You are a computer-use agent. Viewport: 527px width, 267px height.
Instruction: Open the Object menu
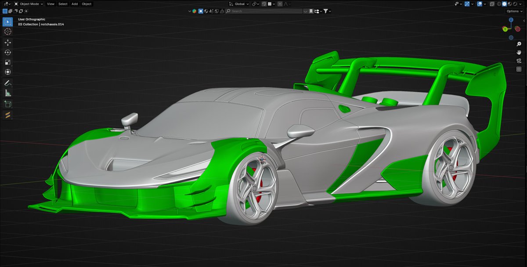tap(87, 4)
